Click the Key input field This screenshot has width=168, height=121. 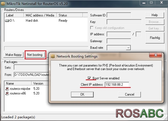(x=124, y=22)
